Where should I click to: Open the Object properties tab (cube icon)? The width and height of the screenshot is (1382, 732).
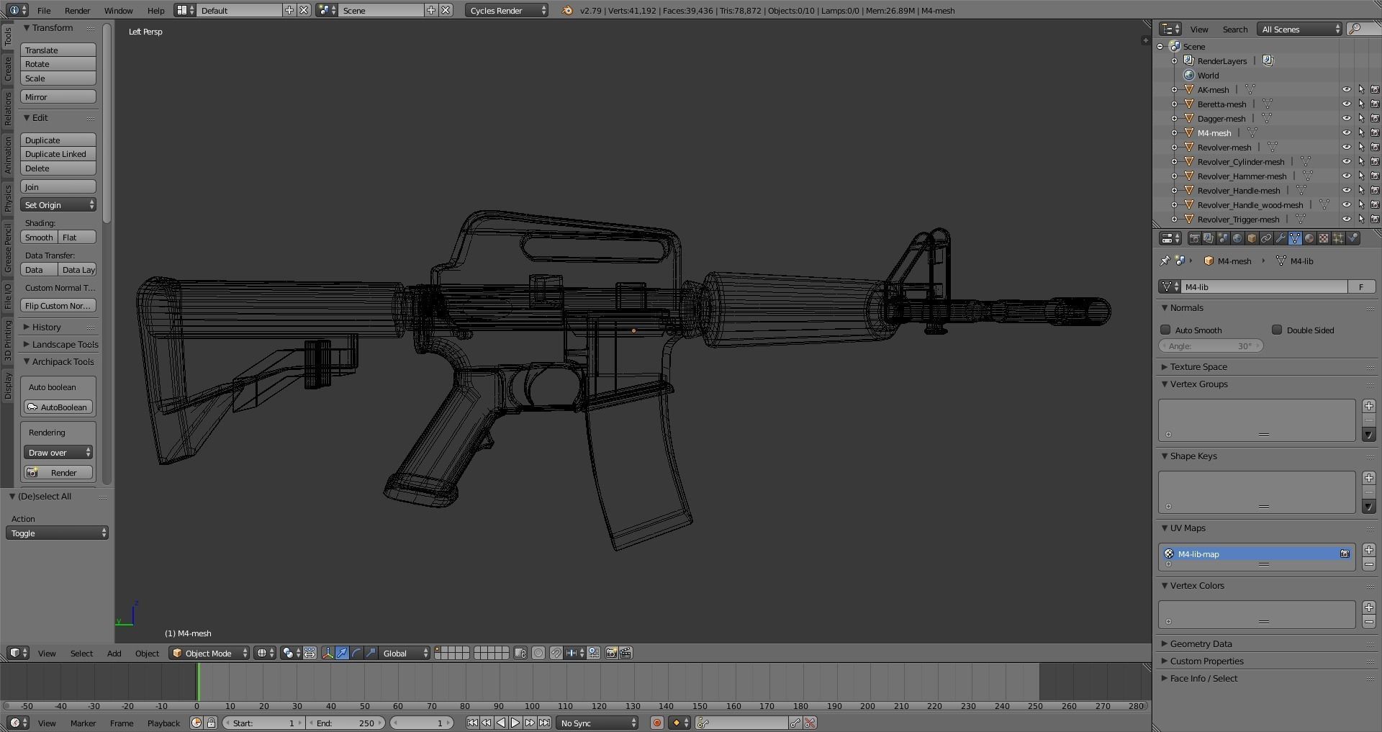pos(1252,238)
